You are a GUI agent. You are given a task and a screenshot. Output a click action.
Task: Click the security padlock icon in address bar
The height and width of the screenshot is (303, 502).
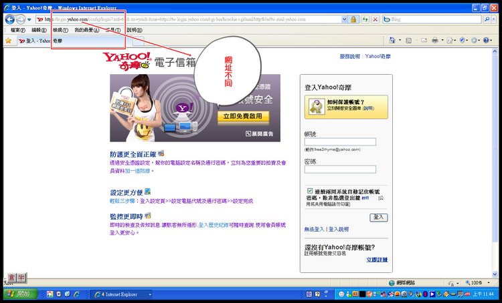click(x=353, y=19)
